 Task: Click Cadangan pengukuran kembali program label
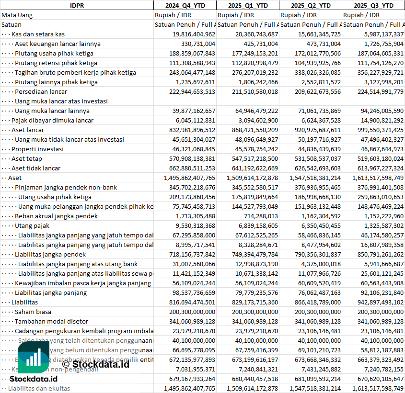tap(84, 331)
